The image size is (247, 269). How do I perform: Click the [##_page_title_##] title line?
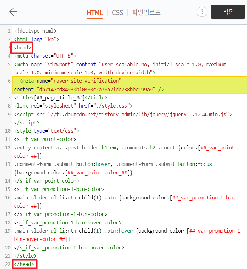[61, 97]
